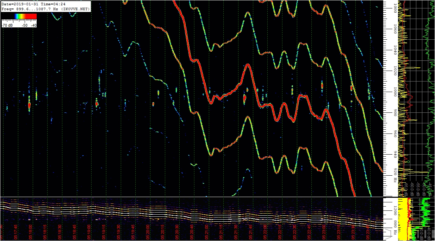This screenshot has width=435, height=241.
Task: Click the 05:18:15 timestamp on the time axis
Action: pyautogui.click(x=46, y=232)
